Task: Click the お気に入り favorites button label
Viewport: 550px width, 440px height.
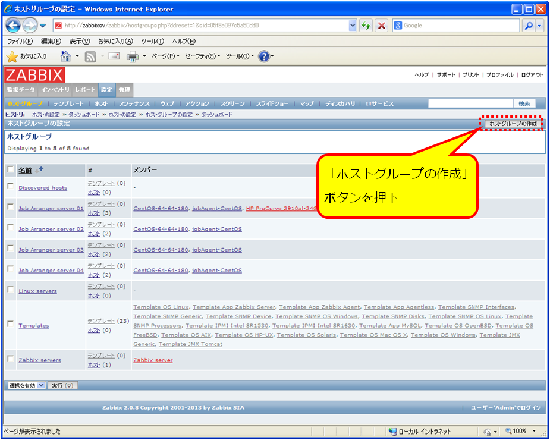Action: click(33, 56)
